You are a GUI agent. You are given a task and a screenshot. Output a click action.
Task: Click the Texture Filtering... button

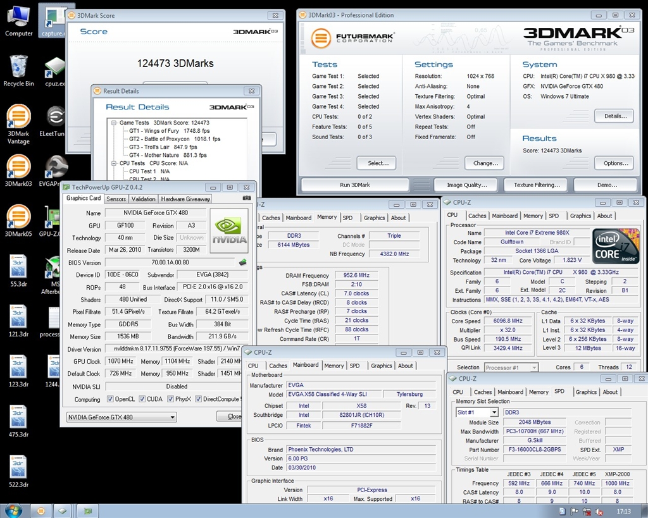(x=537, y=185)
